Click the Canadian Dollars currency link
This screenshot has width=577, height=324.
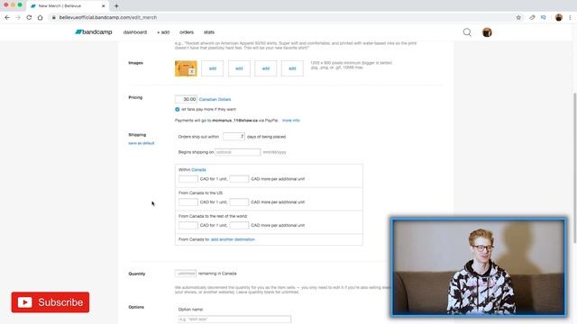tap(215, 100)
